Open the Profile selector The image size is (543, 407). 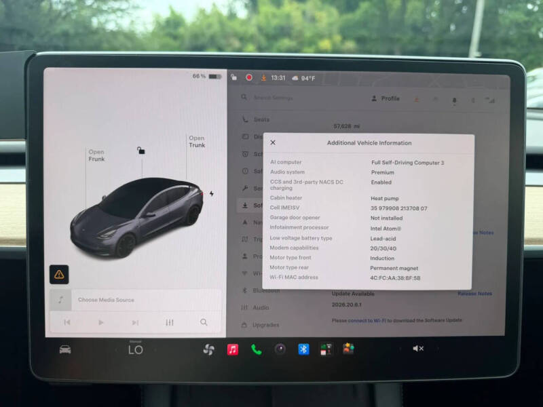(386, 98)
